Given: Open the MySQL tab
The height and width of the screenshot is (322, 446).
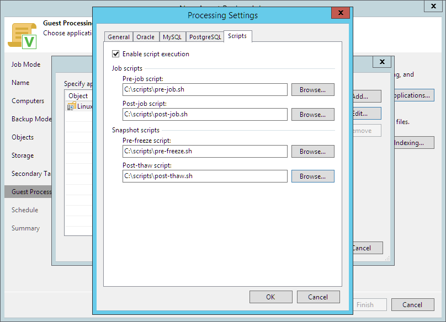Looking at the screenshot, I should pyautogui.click(x=172, y=37).
